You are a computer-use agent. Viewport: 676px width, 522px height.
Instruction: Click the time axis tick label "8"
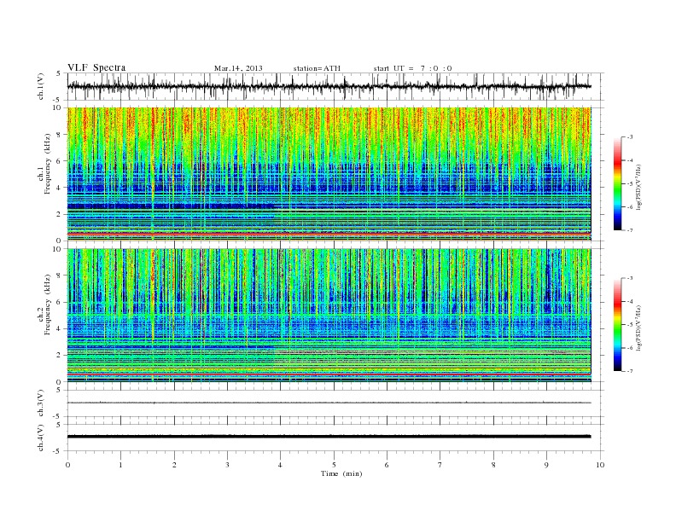(x=493, y=465)
